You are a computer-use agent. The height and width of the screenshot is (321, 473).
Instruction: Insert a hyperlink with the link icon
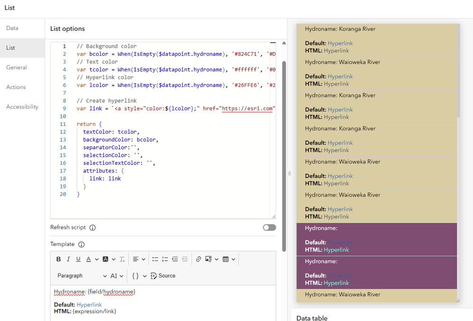click(198, 259)
